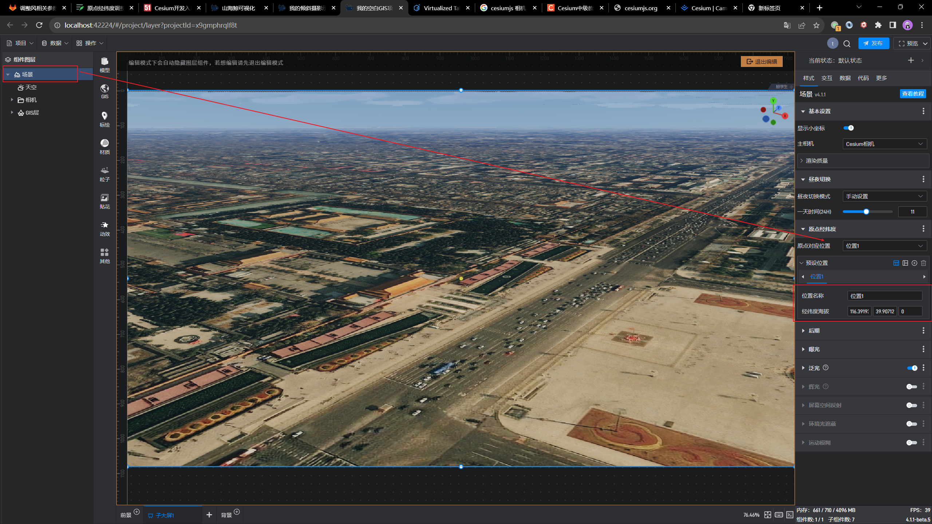Open the 标绘 marker tool panel
This screenshot has height=524, width=932.
104,119
